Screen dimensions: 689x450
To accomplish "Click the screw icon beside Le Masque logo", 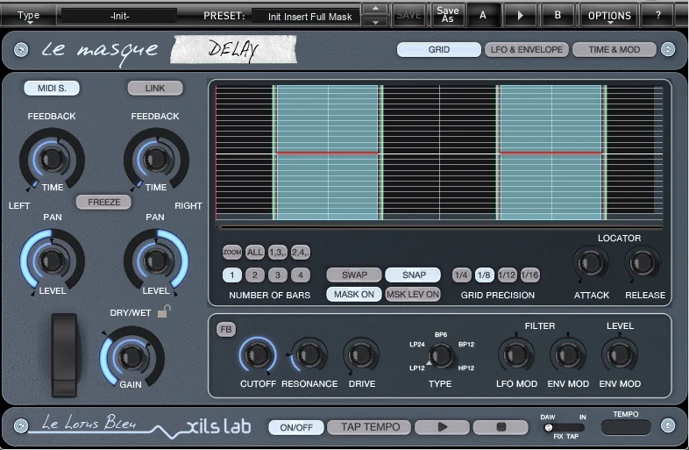I will tap(21, 50).
